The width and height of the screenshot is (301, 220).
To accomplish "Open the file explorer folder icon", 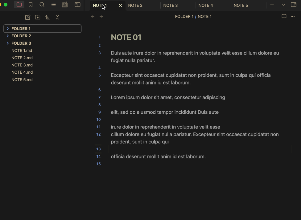I will tap(19, 5).
